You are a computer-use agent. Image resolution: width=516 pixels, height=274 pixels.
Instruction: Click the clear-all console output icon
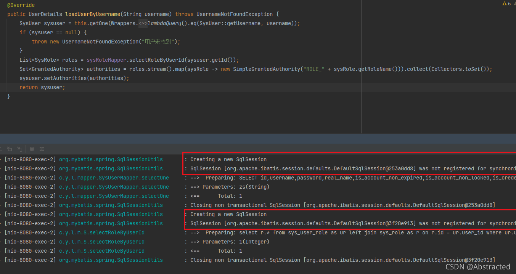point(9,149)
